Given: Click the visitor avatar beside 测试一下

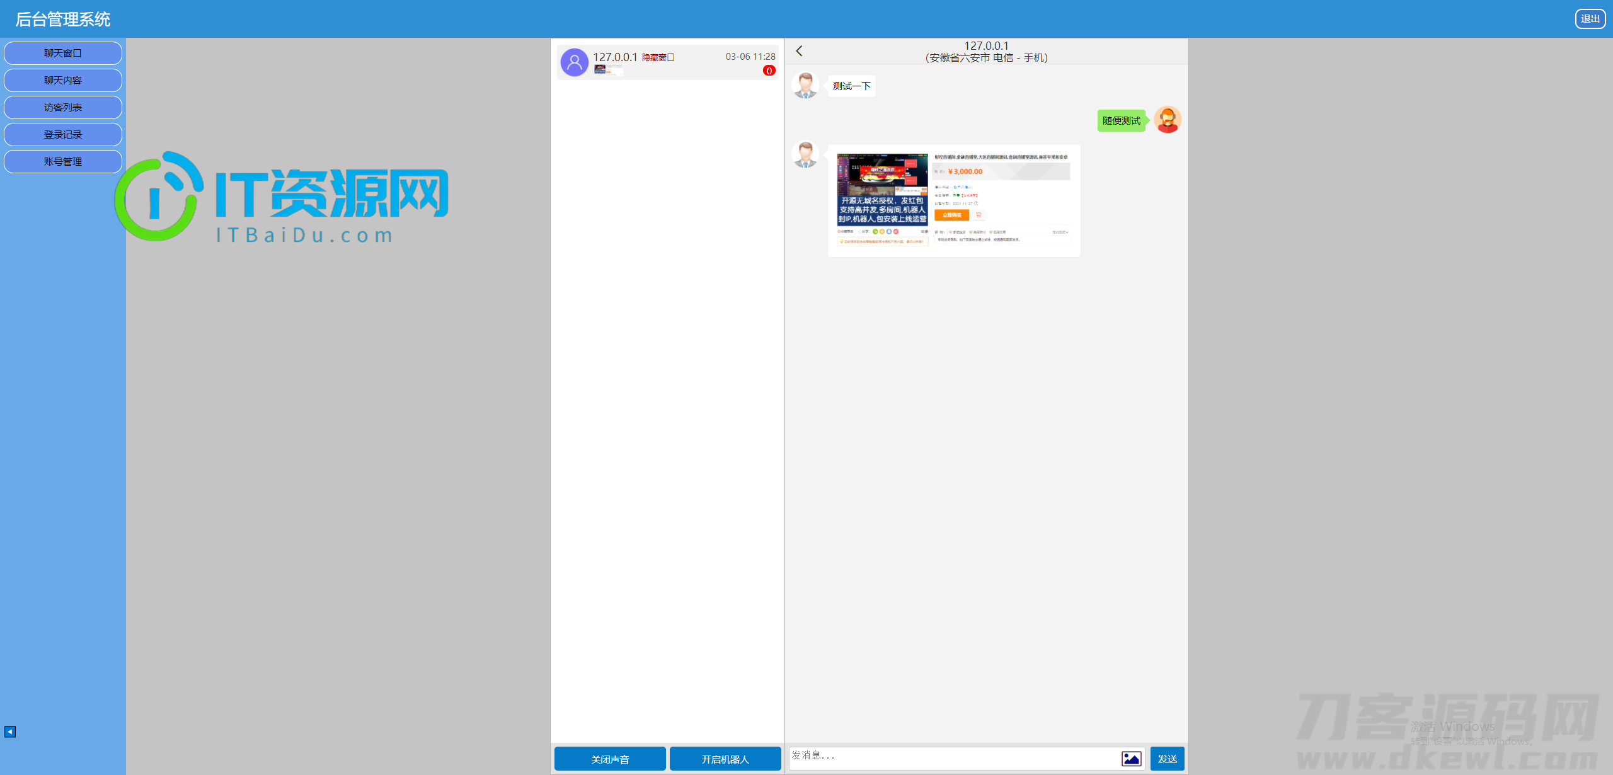Looking at the screenshot, I should pos(805,85).
